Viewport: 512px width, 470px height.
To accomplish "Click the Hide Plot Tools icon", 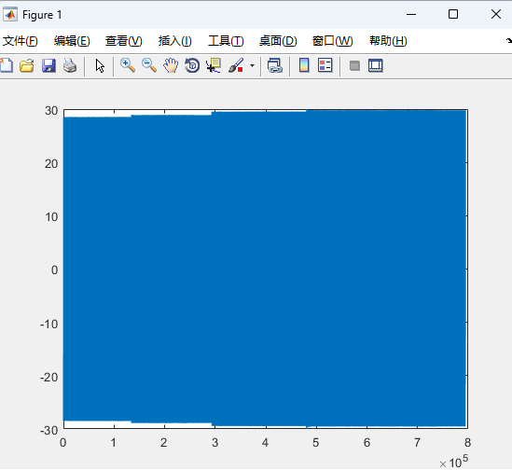I will click(x=354, y=65).
